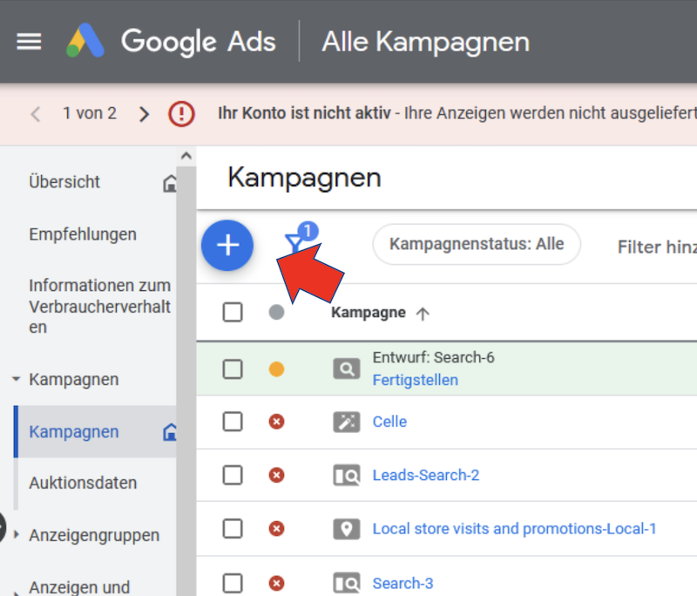Collapse the Kampagnen sidebar section
The image size is (697, 596).
17,380
